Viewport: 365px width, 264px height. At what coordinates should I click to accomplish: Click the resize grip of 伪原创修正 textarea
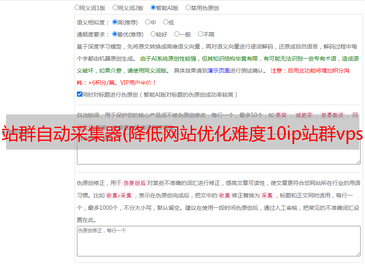click(358, 254)
